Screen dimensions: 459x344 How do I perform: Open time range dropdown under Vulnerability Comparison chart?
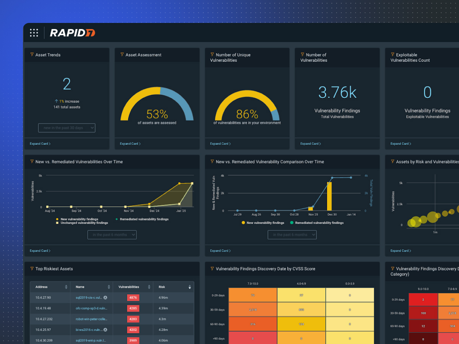pos(292,235)
